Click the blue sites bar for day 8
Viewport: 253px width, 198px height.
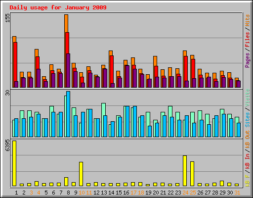pos(68,114)
